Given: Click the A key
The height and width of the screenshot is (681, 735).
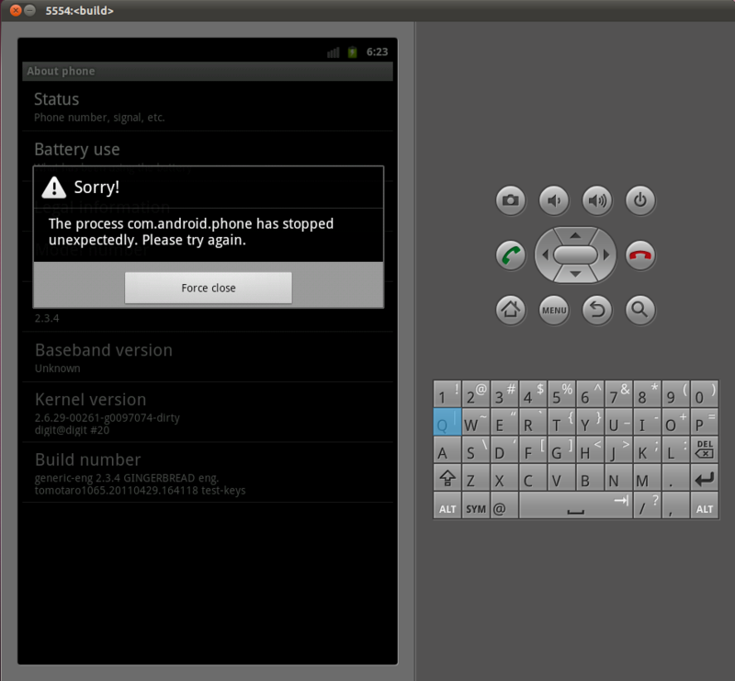Looking at the screenshot, I should pos(447,449).
